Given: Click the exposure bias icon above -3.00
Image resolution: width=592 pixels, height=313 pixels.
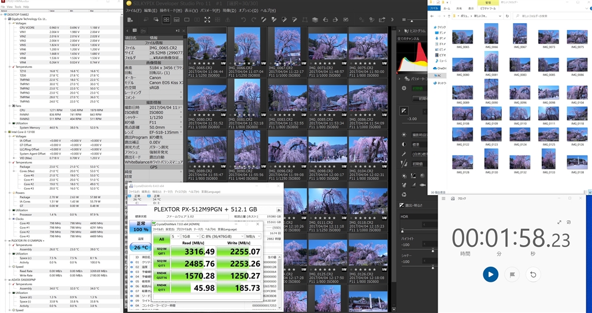Looking at the screenshot, I should pyautogui.click(x=404, y=111).
